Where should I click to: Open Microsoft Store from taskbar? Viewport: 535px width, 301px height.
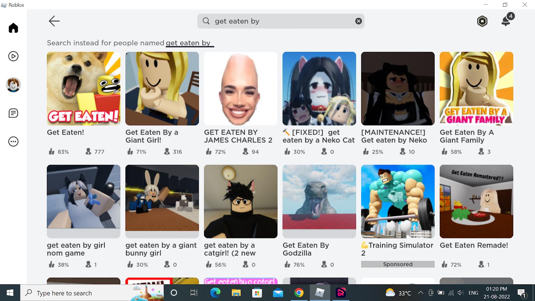point(257,293)
